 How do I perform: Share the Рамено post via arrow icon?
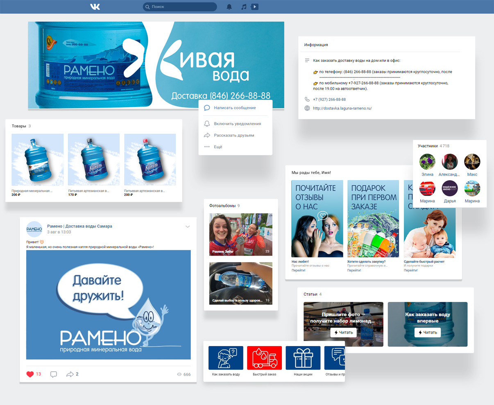pos(70,374)
